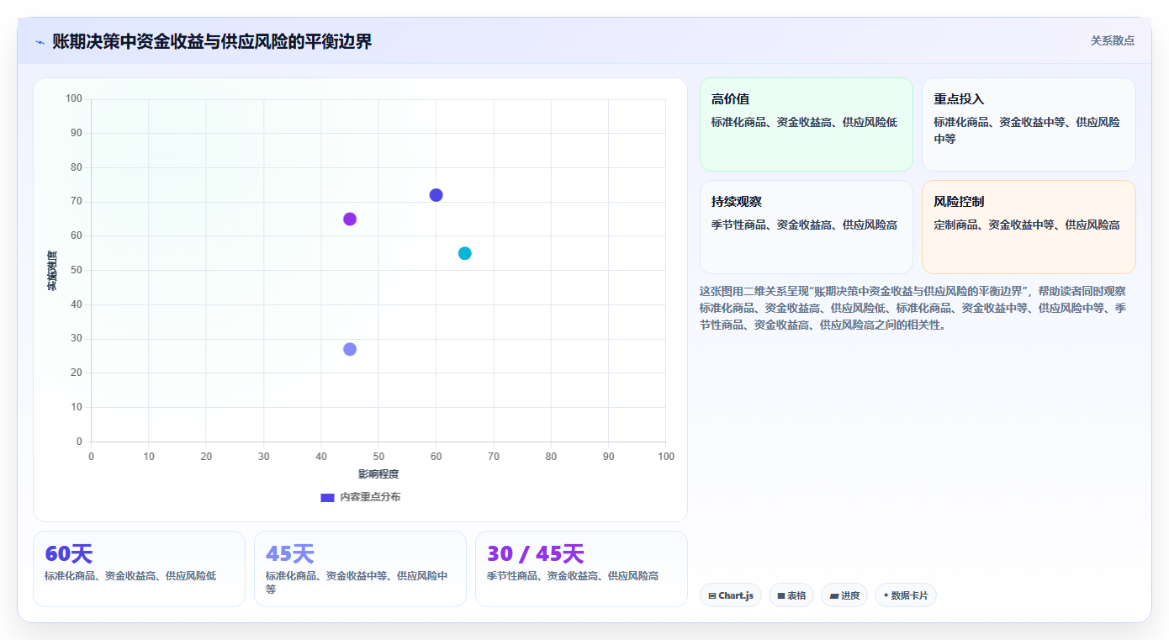Click the icon inside the 进度 chip
This screenshot has width=1169, height=640.
[833, 595]
